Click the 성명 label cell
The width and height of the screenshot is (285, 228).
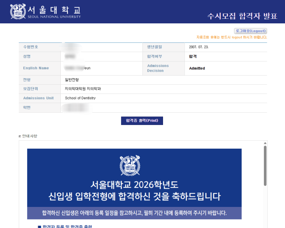coord(40,56)
